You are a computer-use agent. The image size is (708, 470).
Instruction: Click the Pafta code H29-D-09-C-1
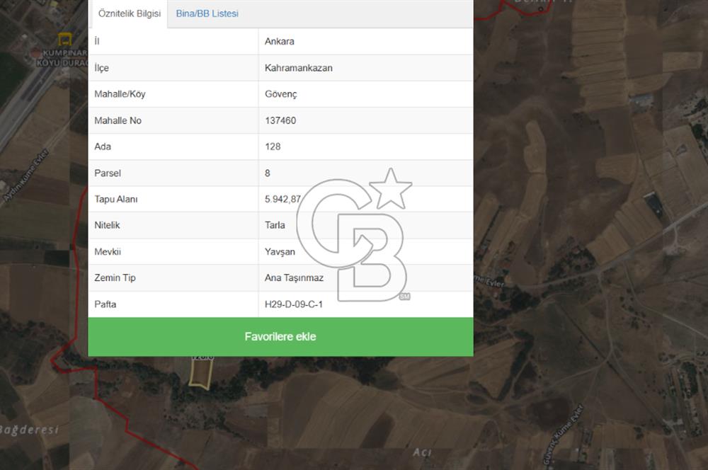pyautogui.click(x=294, y=304)
